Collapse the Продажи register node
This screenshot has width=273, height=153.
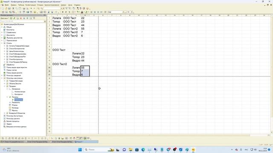click(x=5, y=86)
